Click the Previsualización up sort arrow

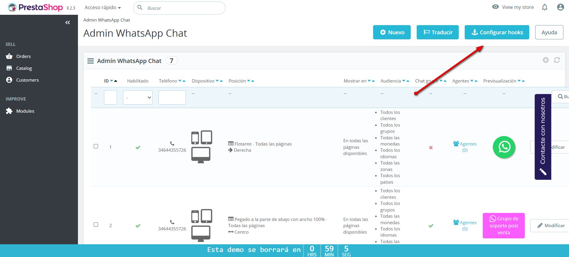tap(523, 81)
